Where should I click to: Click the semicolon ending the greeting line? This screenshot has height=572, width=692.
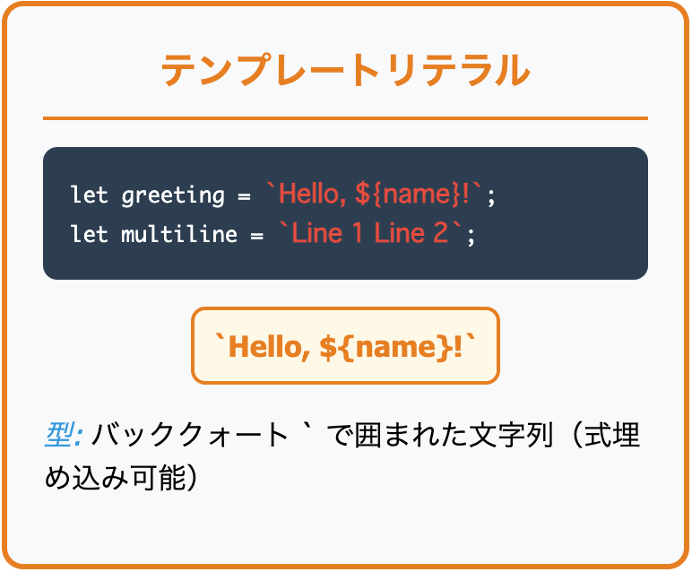491,195
